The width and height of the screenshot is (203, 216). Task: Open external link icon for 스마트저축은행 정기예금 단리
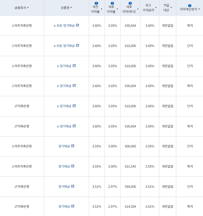tap(73, 146)
